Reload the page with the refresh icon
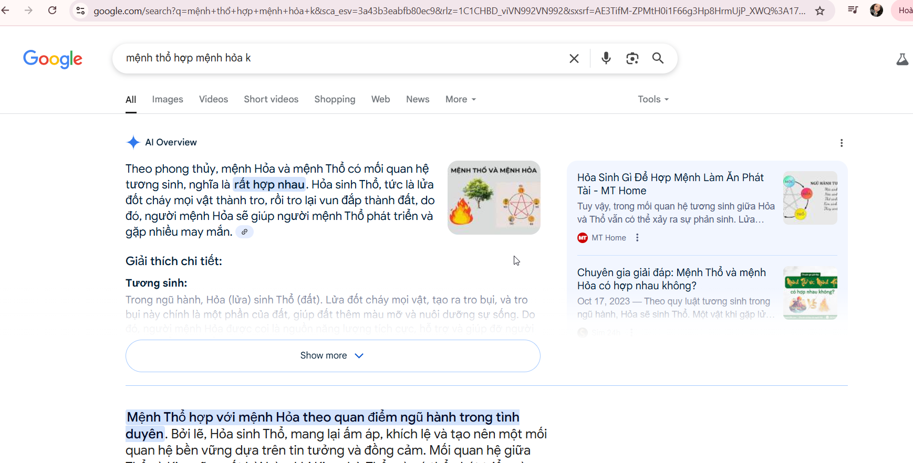Viewport: 913px width, 463px height. [52, 10]
